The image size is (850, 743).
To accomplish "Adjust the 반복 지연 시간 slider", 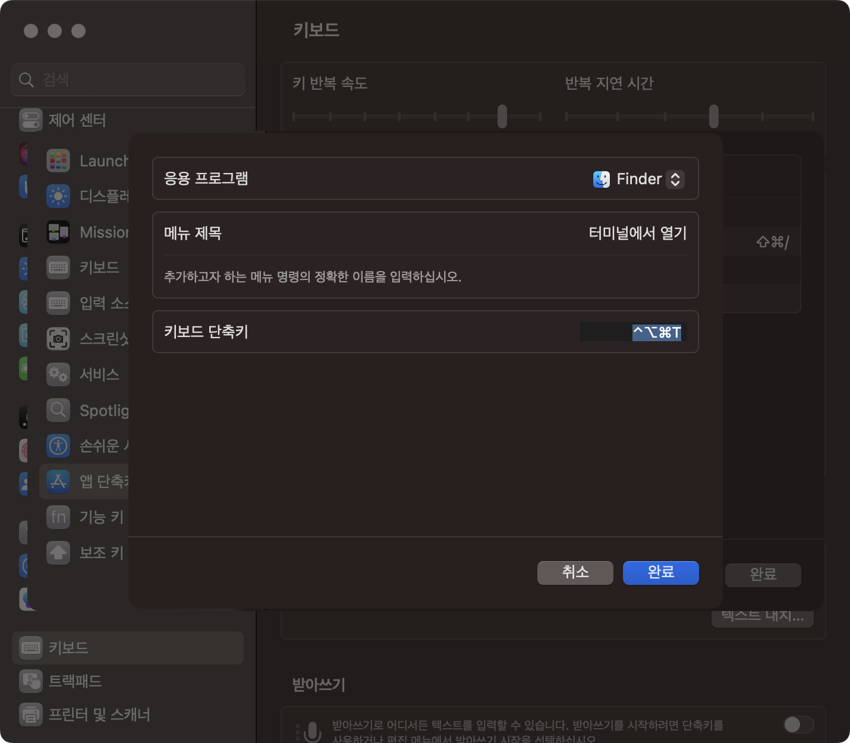I will click(714, 117).
